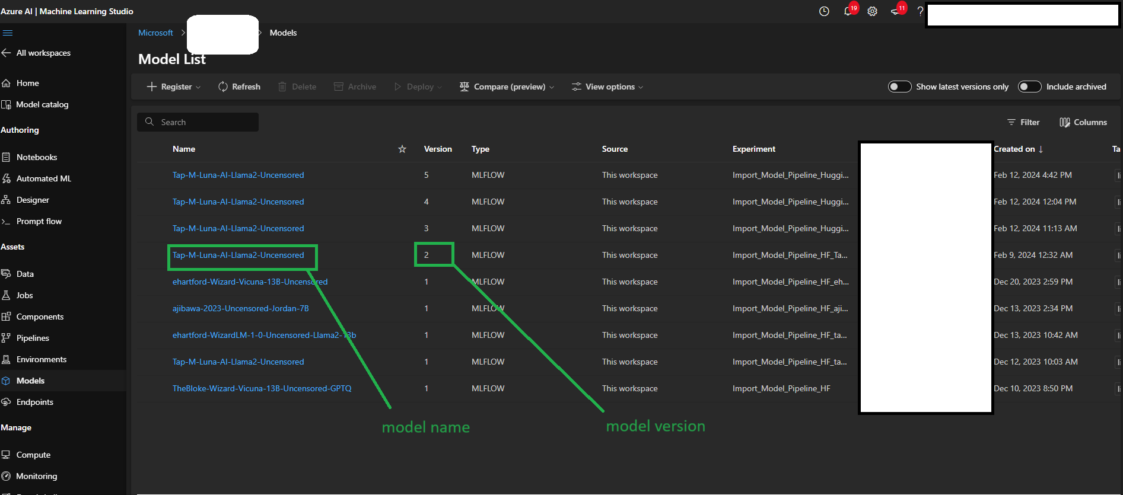Click the search magnifier icon
The image size is (1123, 495).
tap(149, 122)
